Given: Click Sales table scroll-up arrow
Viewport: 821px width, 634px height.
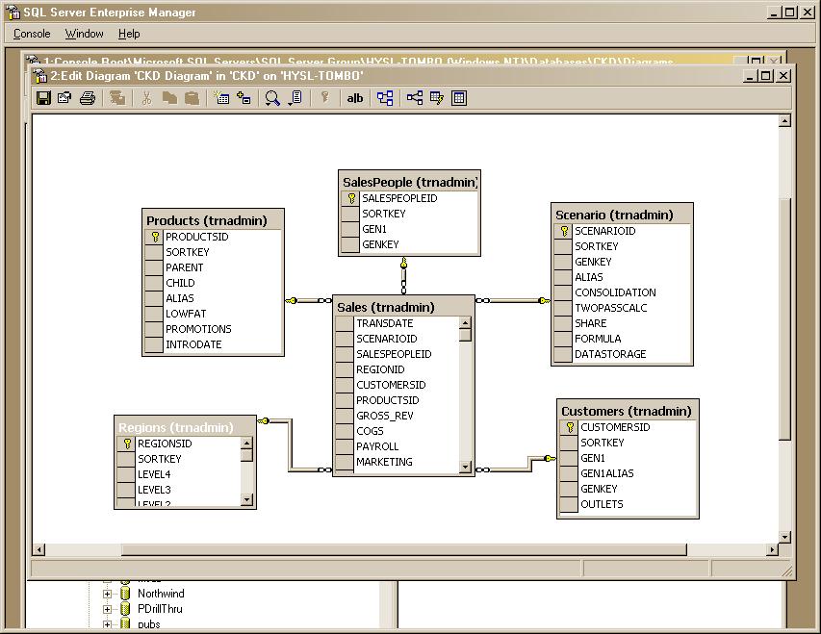Looking at the screenshot, I should click(x=465, y=322).
